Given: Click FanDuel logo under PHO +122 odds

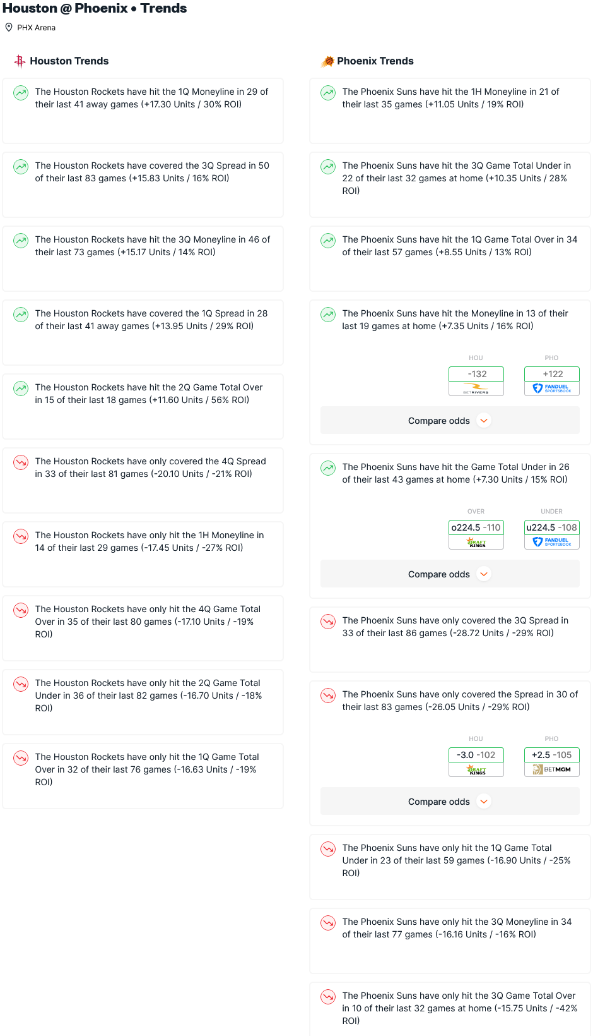Looking at the screenshot, I should point(552,388).
